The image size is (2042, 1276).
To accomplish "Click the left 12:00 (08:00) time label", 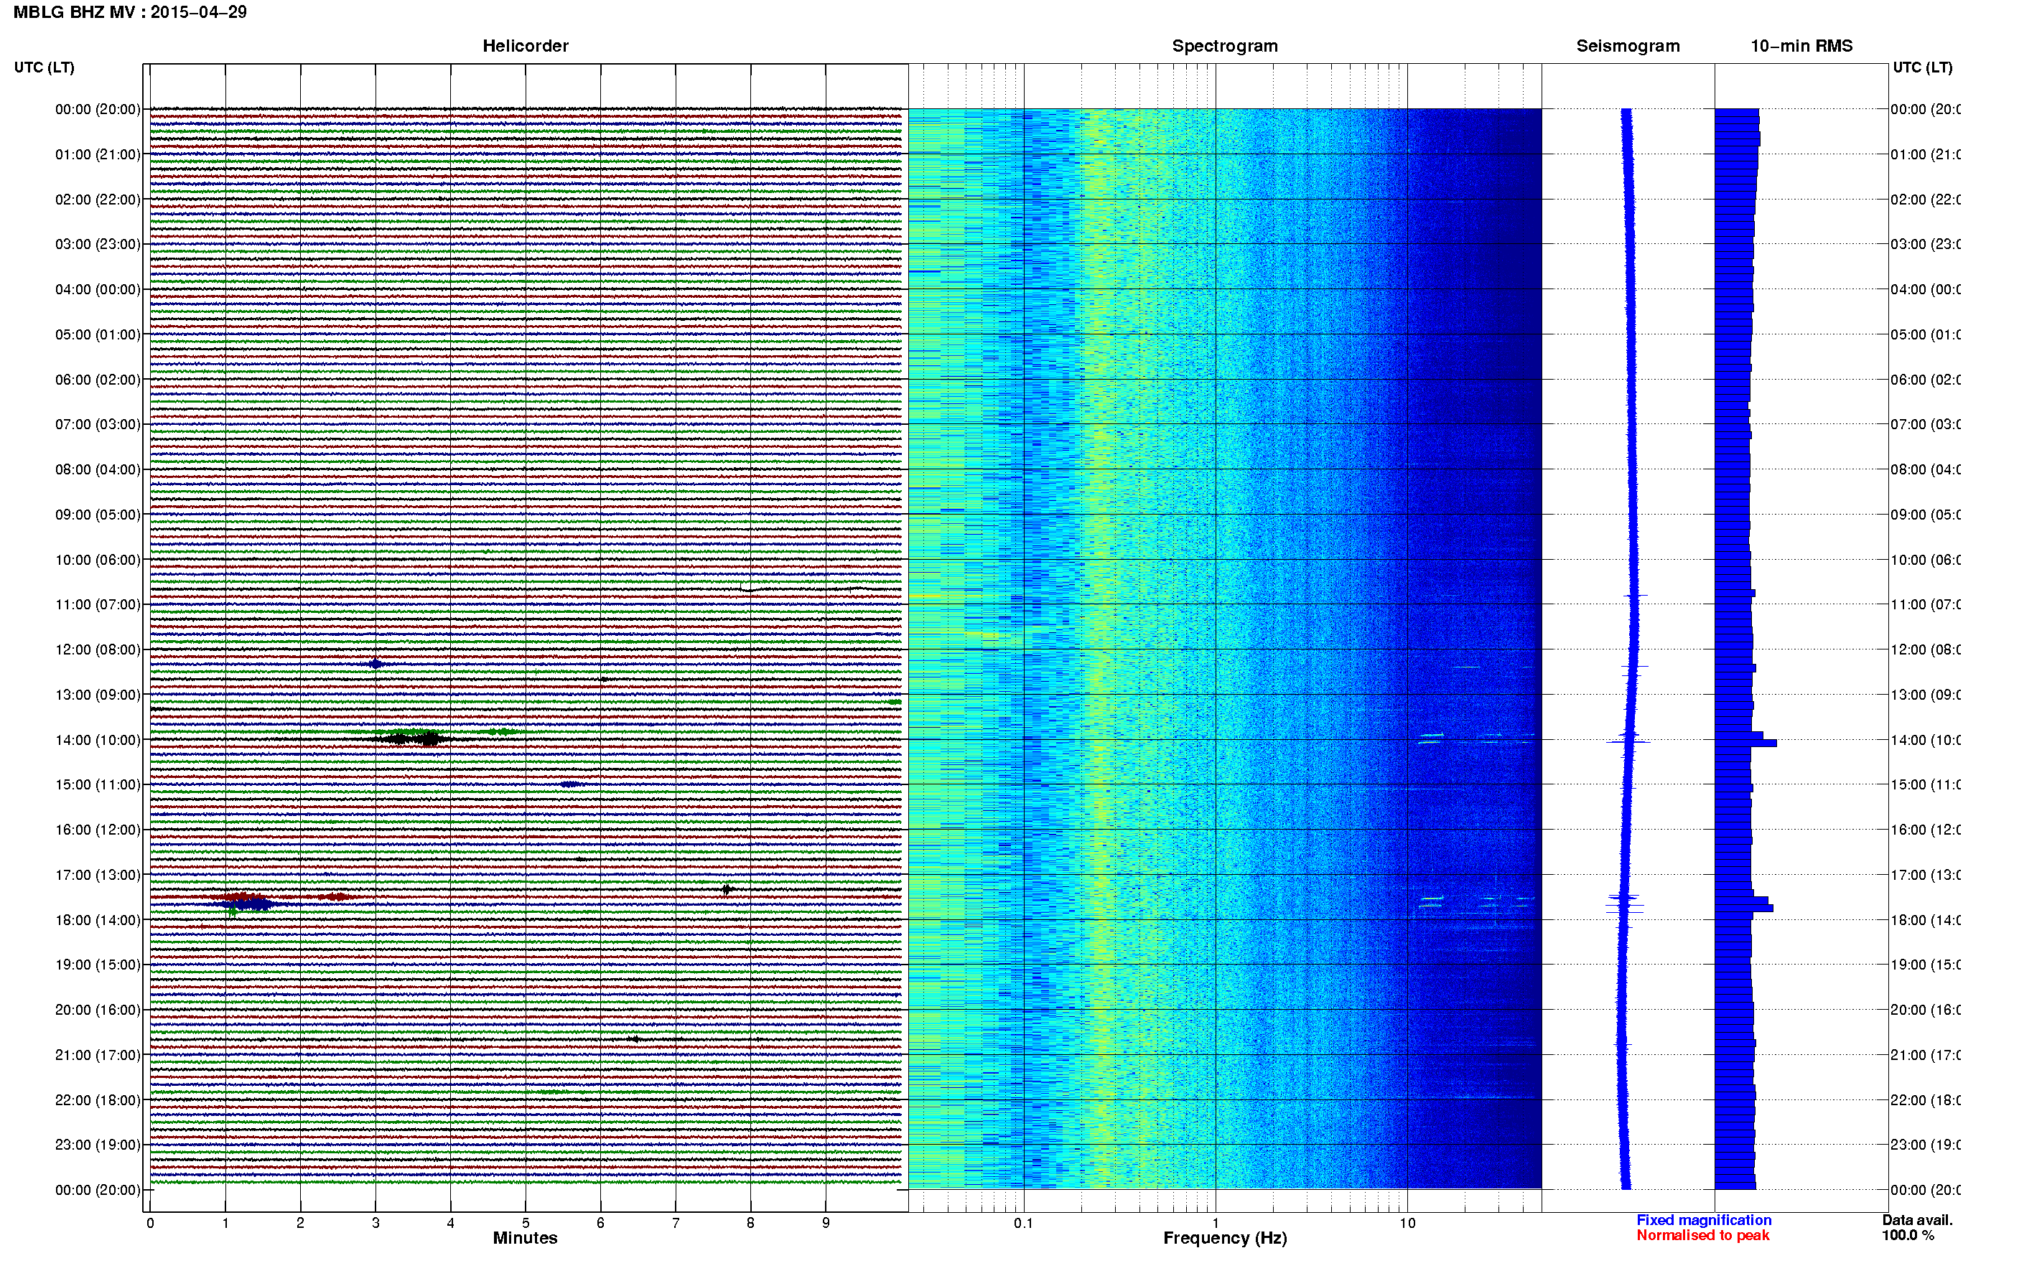I will click(98, 649).
